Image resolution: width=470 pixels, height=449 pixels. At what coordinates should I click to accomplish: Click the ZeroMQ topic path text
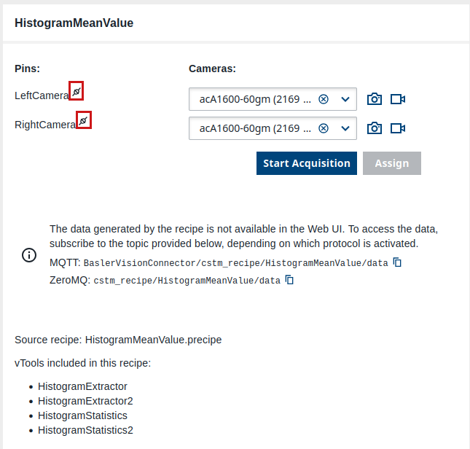tap(187, 281)
